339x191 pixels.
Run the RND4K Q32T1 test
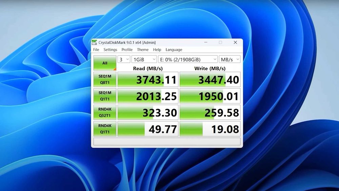[x=105, y=112]
